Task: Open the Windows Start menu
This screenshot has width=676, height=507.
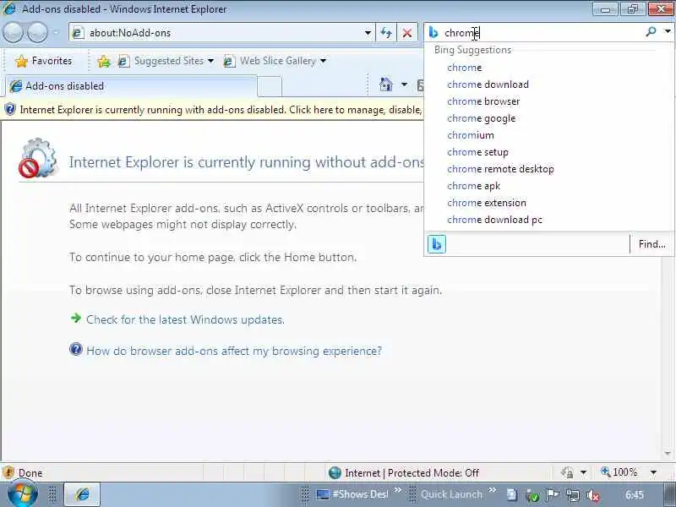Action: [22, 494]
